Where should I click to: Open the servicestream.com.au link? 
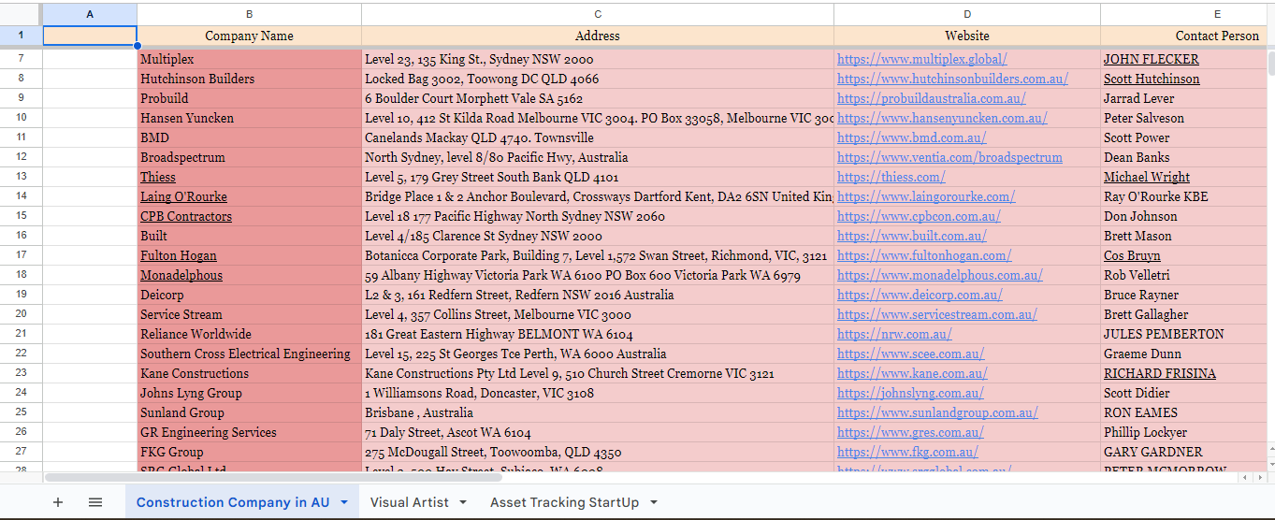pyautogui.click(x=936, y=314)
